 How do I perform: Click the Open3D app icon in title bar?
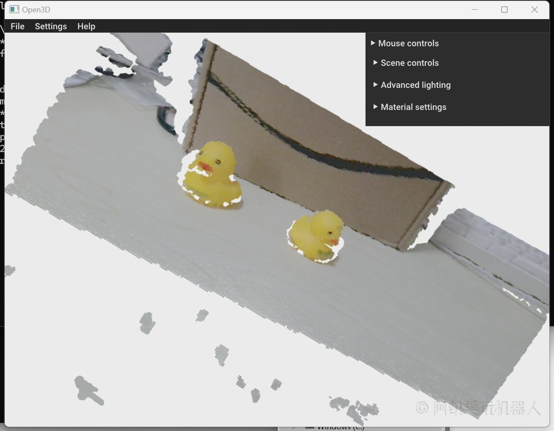tap(14, 9)
